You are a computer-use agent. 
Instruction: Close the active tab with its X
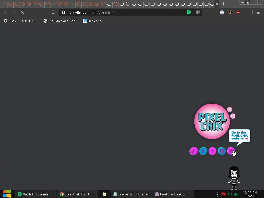217,4
